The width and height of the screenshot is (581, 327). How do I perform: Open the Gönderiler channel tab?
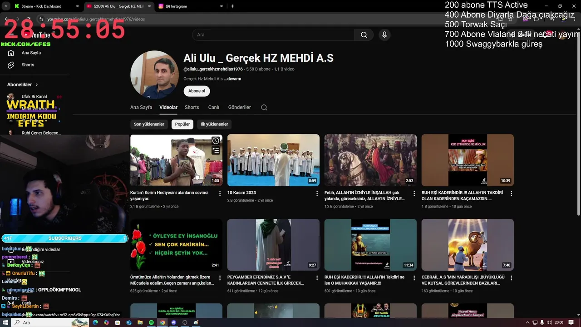tap(240, 108)
